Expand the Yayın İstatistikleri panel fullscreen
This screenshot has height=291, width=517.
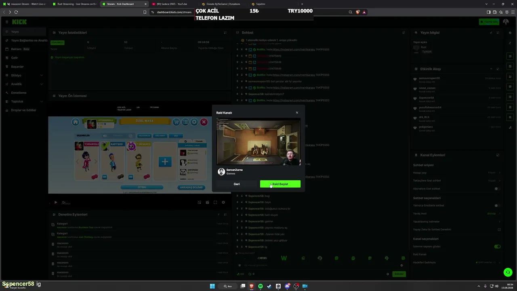coord(225,32)
